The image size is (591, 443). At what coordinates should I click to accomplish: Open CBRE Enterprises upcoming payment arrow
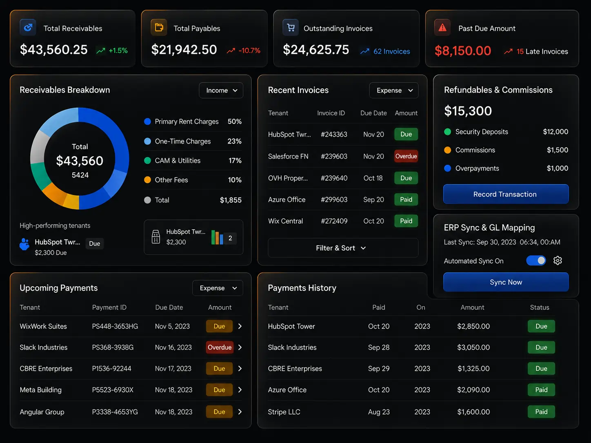tap(240, 369)
